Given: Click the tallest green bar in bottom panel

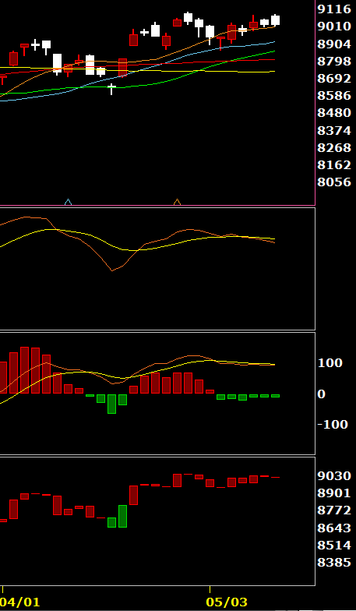Looking at the screenshot, I should click(123, 516).
